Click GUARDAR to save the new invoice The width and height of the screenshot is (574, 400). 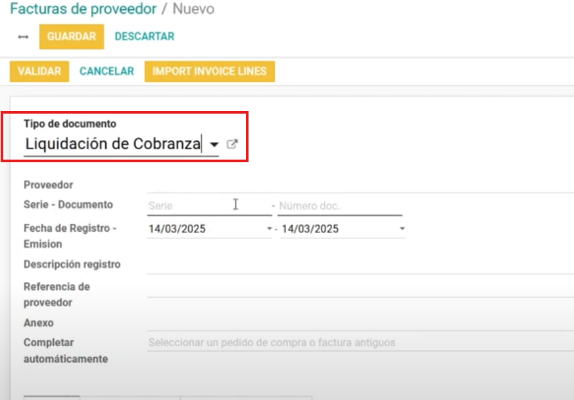tap(71, 37)
